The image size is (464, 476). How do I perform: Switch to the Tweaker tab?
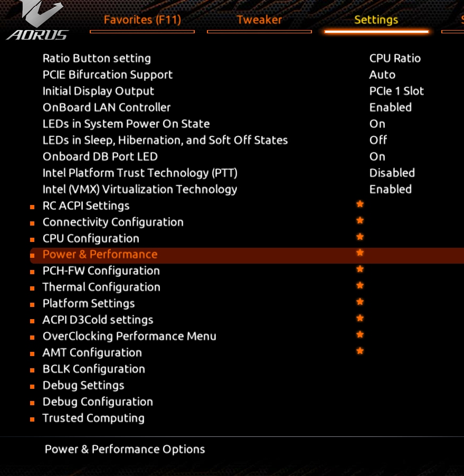pyautogui.click(x=259, y=20)
